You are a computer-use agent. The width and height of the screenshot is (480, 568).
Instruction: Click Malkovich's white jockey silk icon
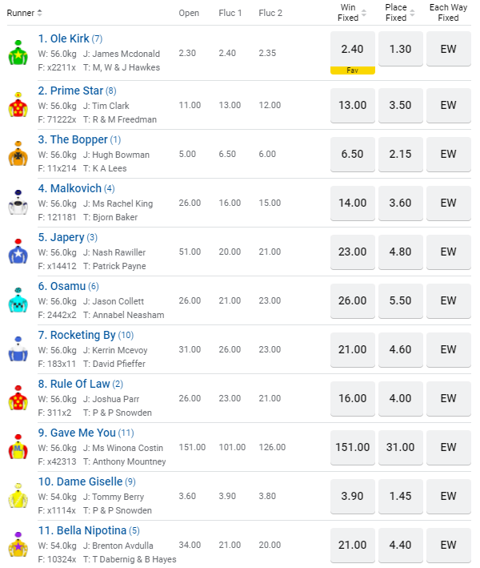click(18, 203)
